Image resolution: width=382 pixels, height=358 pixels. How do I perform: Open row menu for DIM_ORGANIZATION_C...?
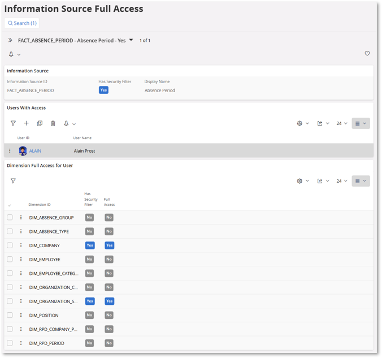tap(21, 287)
